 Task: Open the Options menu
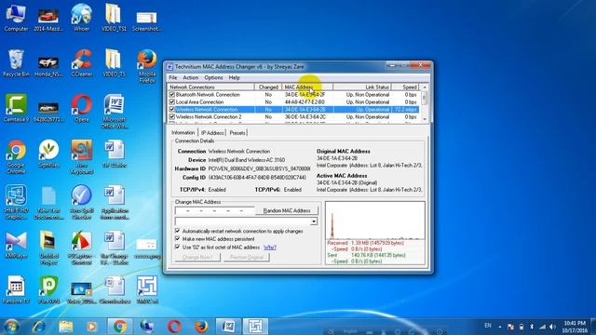[x=213, y=77]
